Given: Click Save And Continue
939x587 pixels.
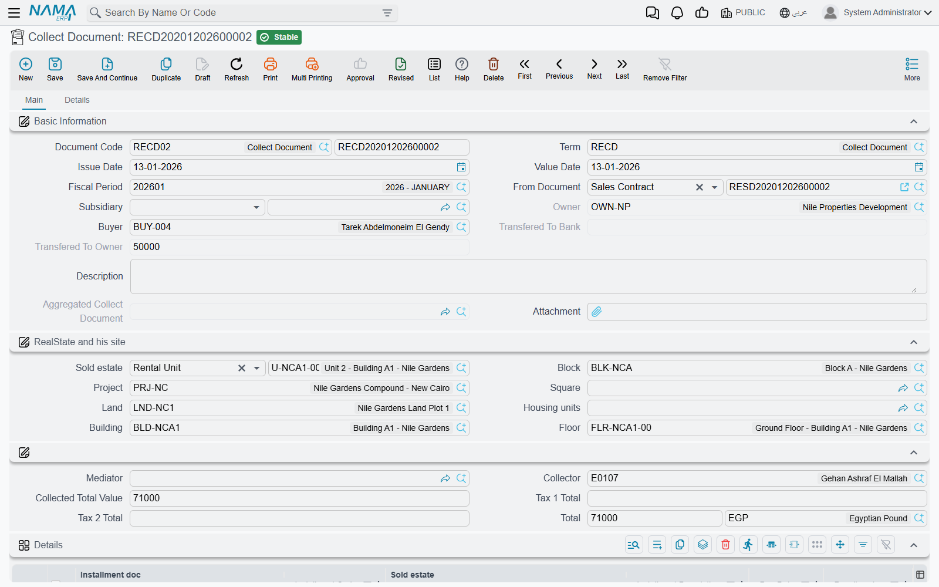Looking at the screenshot, I should pos(107,69).
